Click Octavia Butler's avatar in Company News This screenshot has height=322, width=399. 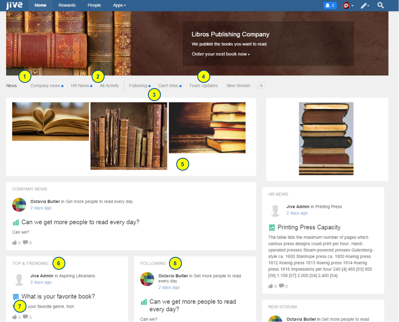point(19,205)
